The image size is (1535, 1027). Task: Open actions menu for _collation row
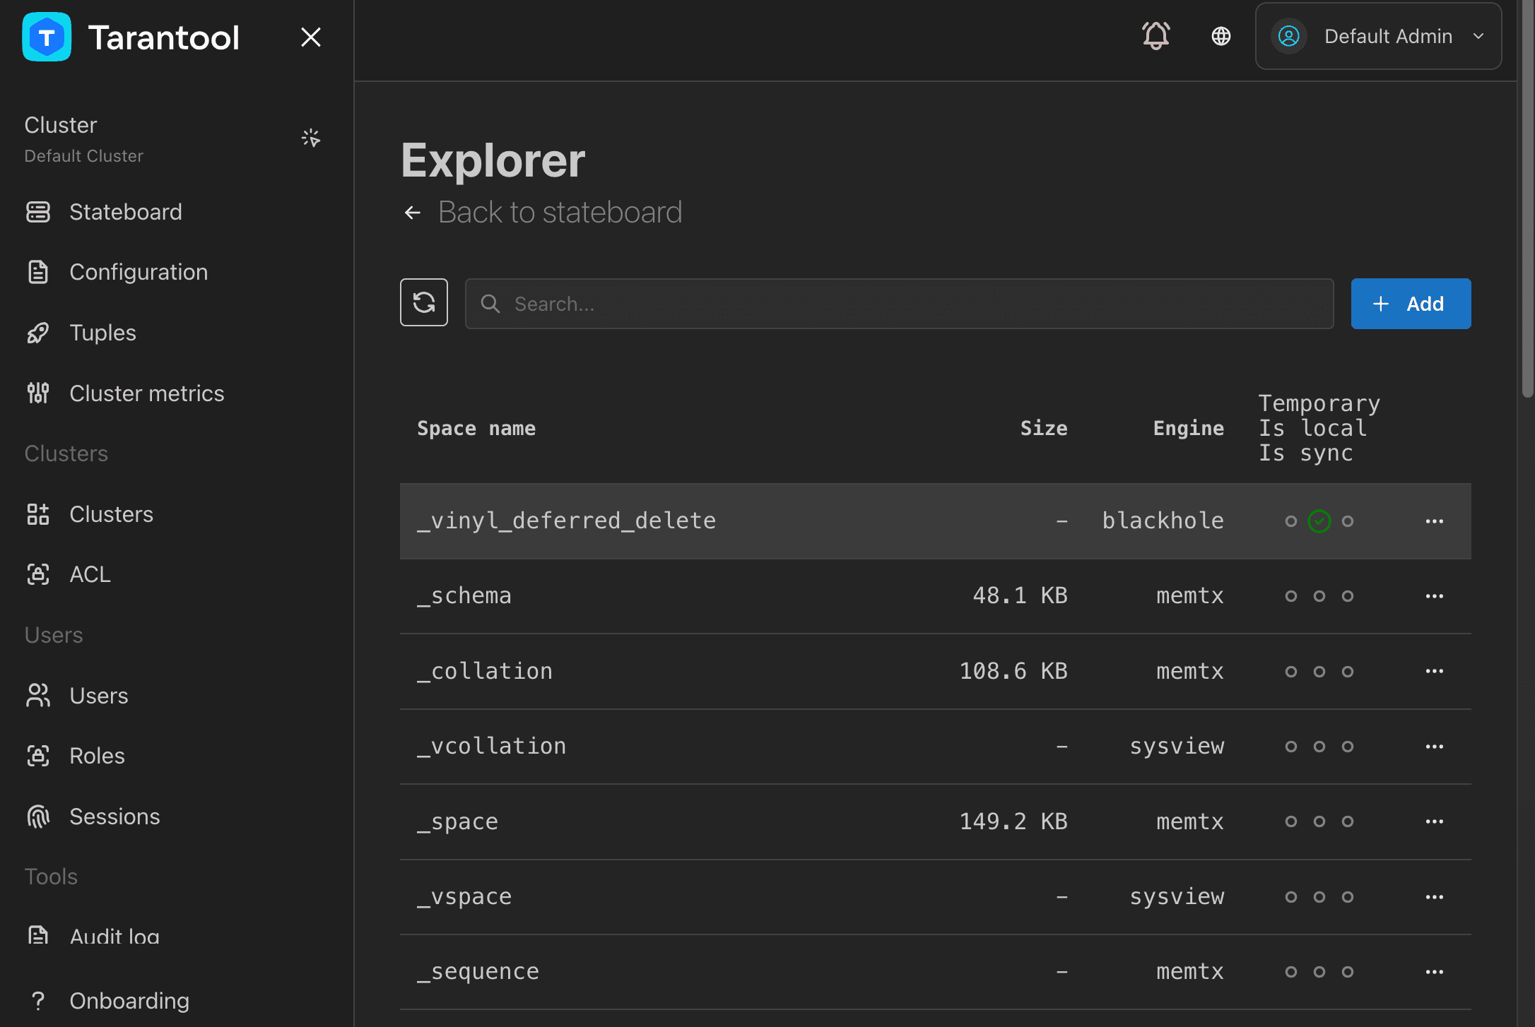point(1435,671)
